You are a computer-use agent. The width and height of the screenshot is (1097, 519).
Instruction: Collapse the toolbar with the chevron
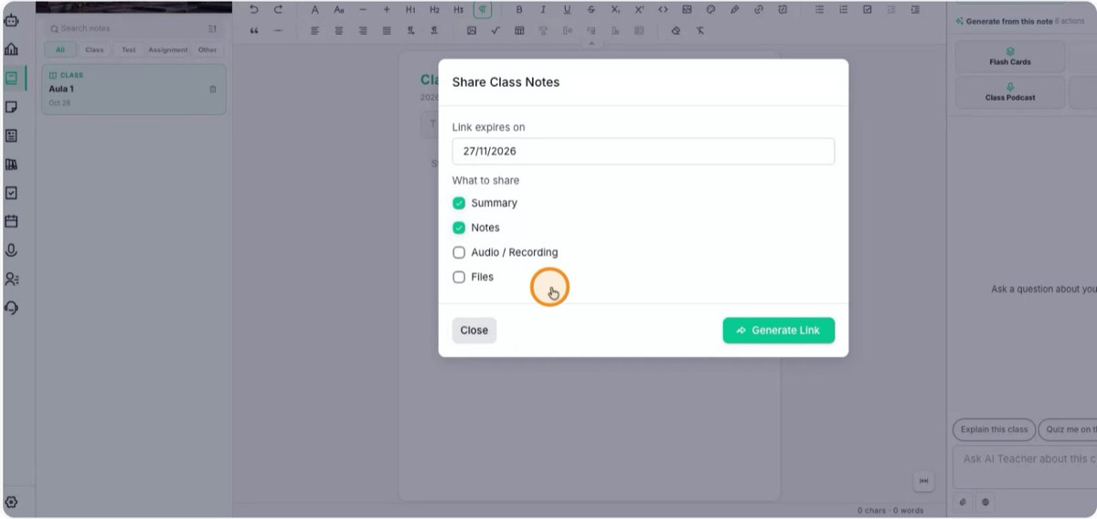tap(591, 44)
